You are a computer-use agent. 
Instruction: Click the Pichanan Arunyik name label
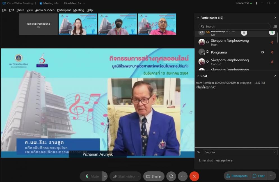pos(98,154)
